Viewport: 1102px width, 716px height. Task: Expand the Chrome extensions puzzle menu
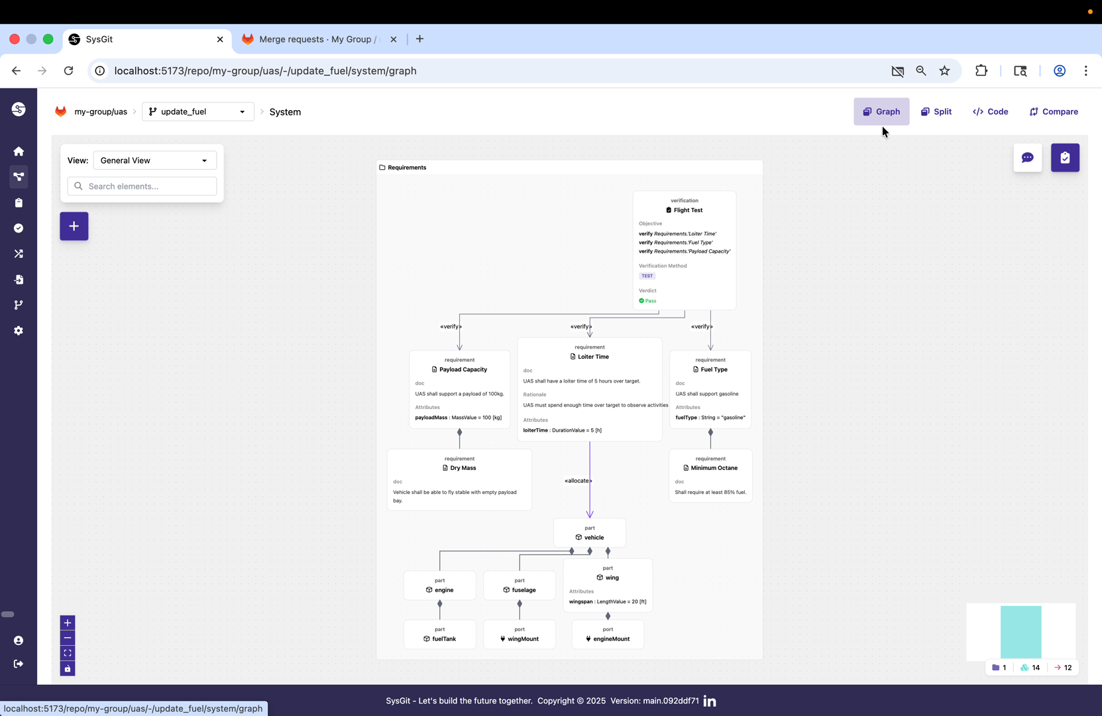(x=981, y=71)
